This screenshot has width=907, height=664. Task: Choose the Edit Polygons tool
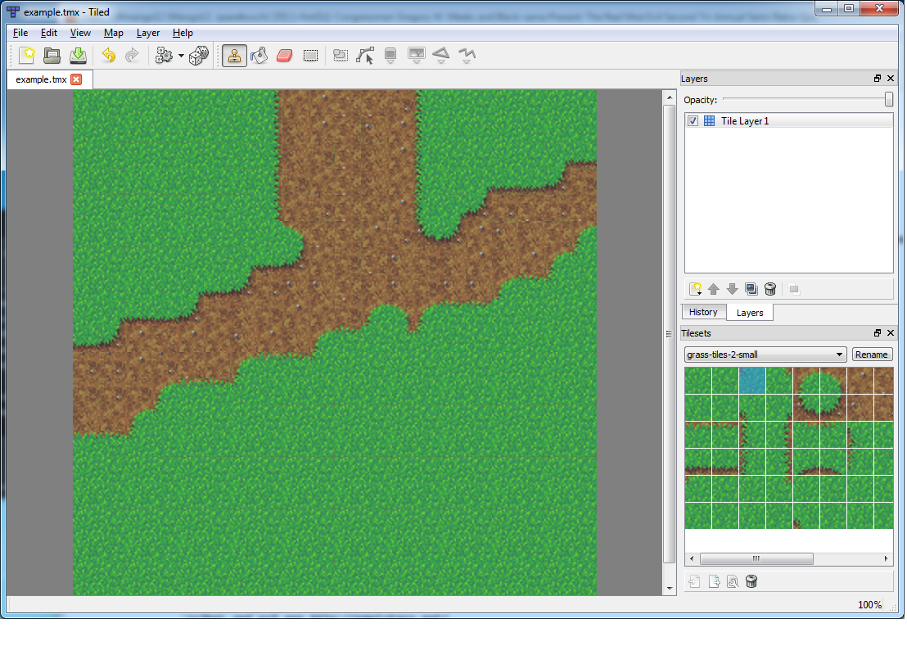pos(363,56)
